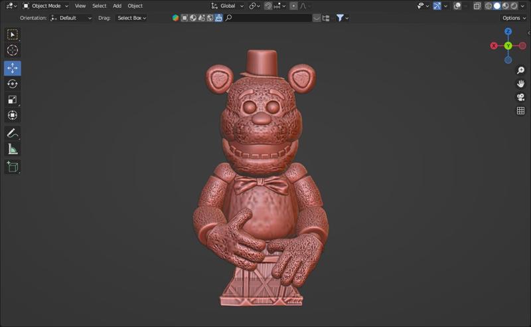Click the blue funnel filter icon

[340, 18]
